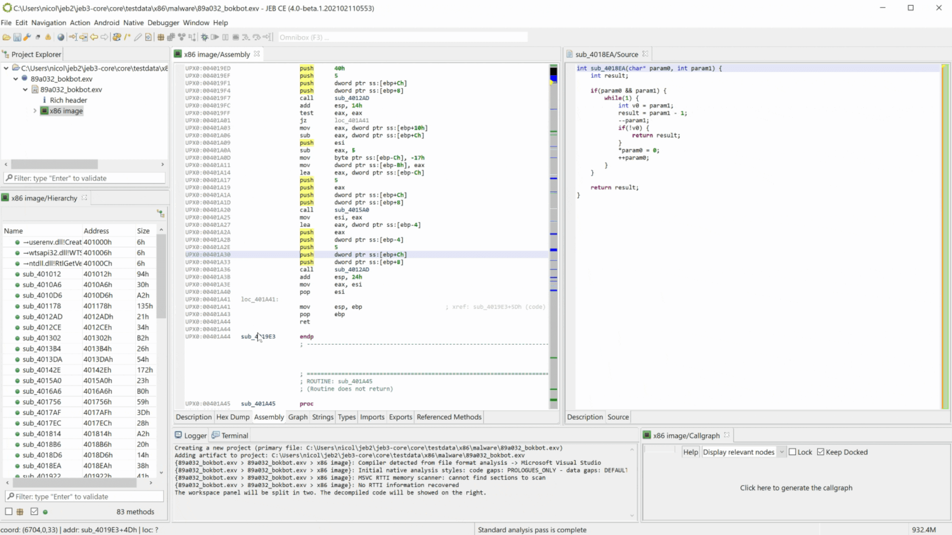Uncheck the Keep Docked checkbox

click(821, 452)
